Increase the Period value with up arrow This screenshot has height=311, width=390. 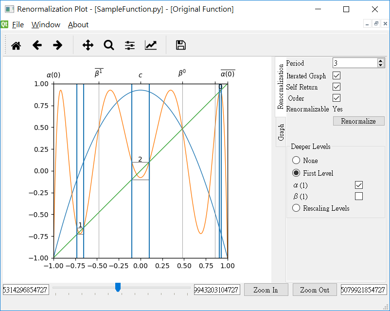coord(381,60)
